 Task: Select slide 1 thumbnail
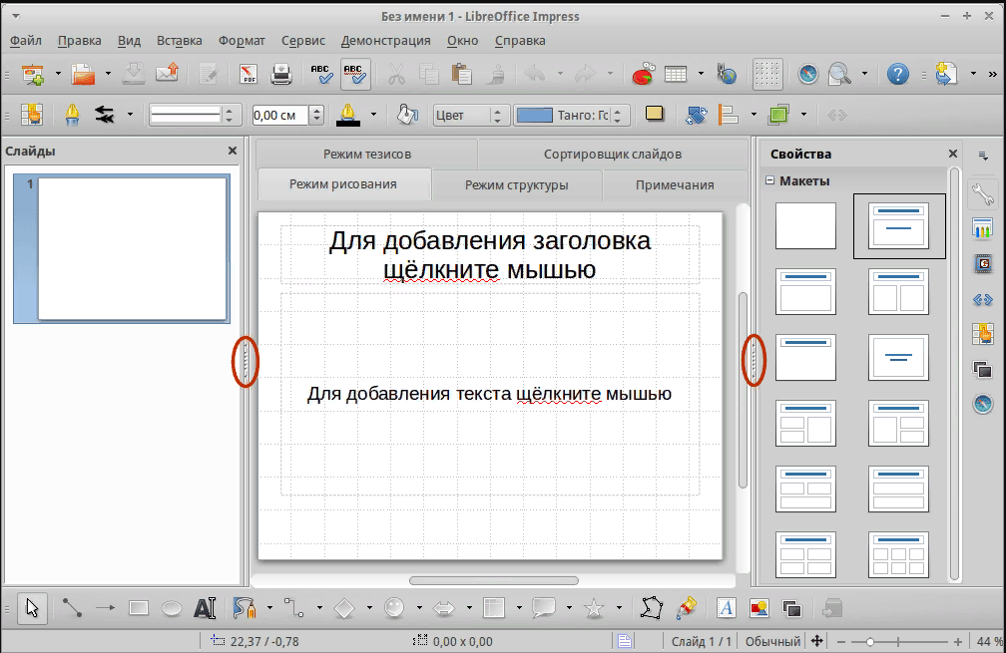132,248
